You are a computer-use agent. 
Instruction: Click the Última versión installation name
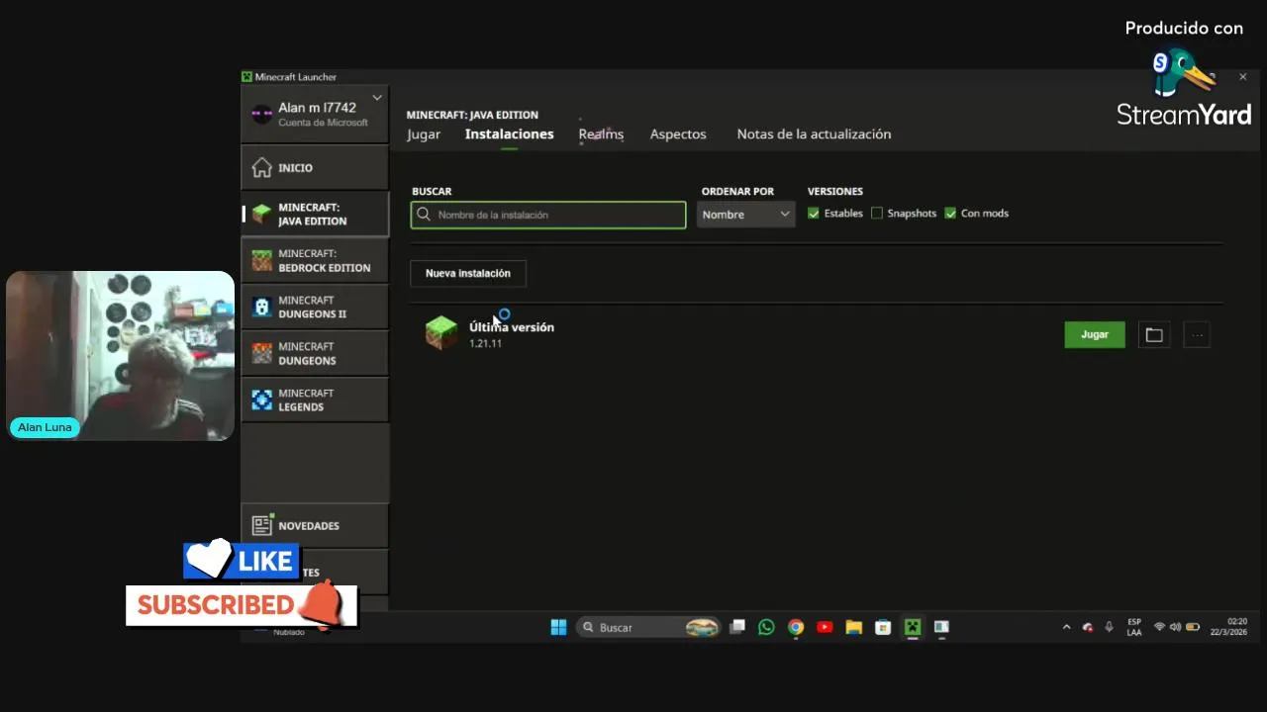click(x=512, y=327)
